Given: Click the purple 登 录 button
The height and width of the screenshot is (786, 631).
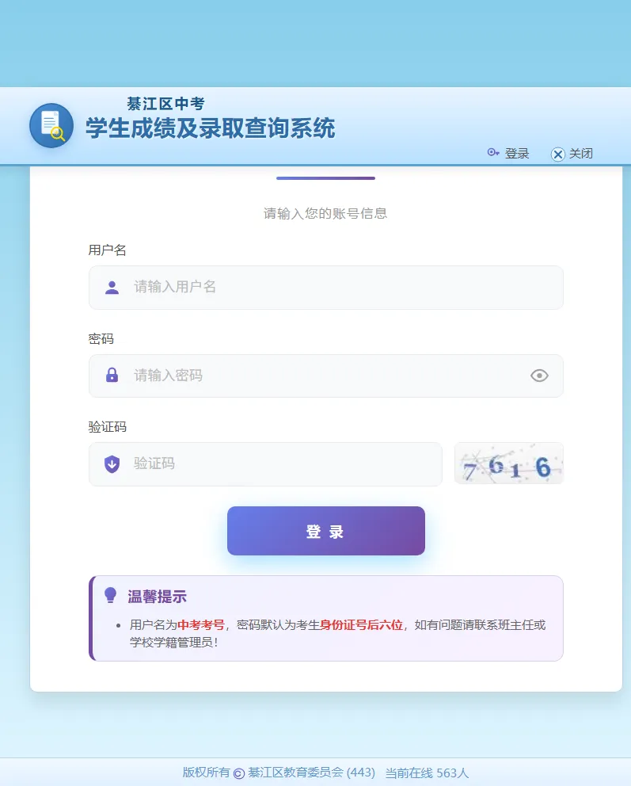Looking at the screenshot, I should pyautogui.click(x=326, y=531).
